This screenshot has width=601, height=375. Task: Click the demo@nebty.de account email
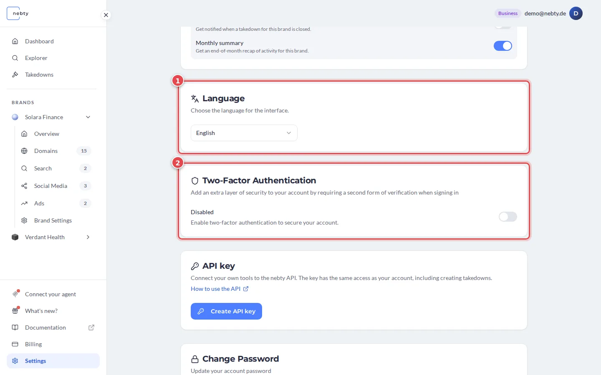(545, 13)
